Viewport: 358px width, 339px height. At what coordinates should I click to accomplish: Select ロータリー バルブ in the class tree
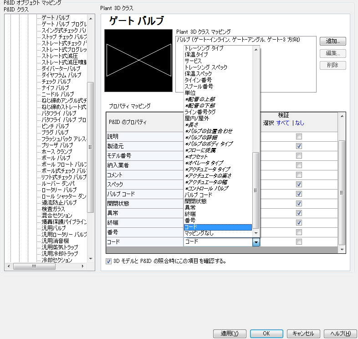point(59,190)
